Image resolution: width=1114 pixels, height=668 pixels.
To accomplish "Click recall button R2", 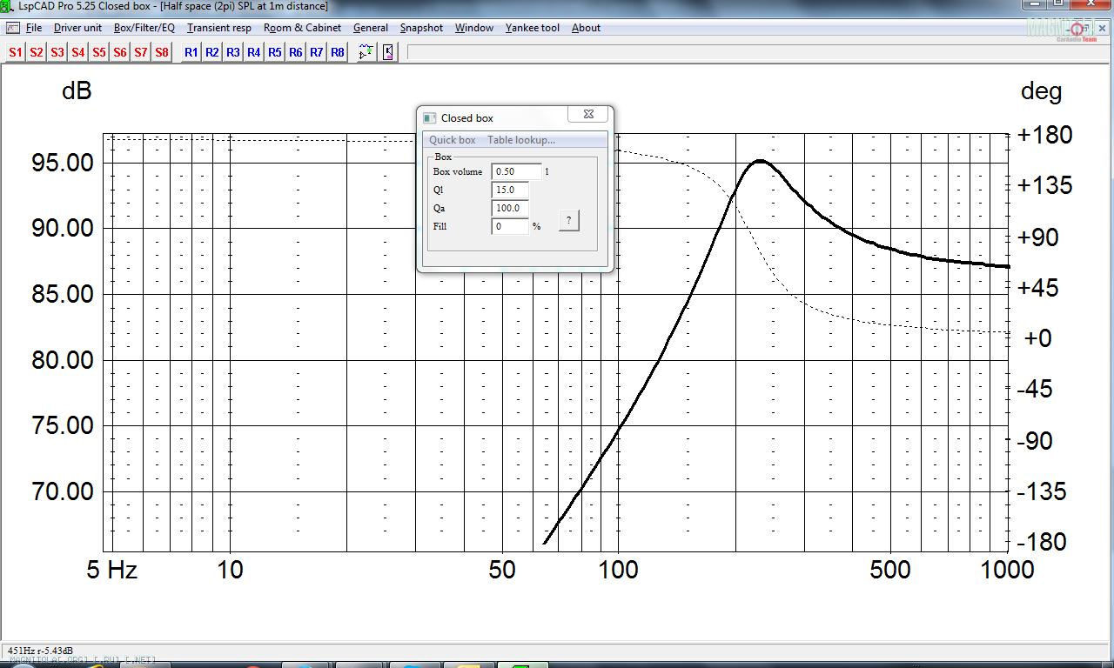I will tap(212, 52).
